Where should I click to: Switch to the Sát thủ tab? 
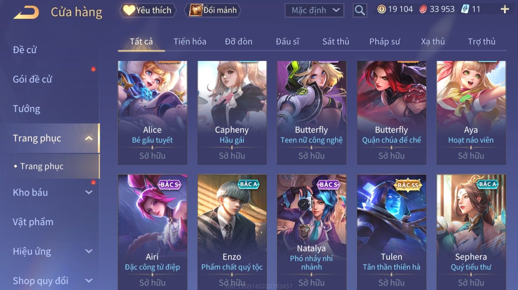[336, 42]
